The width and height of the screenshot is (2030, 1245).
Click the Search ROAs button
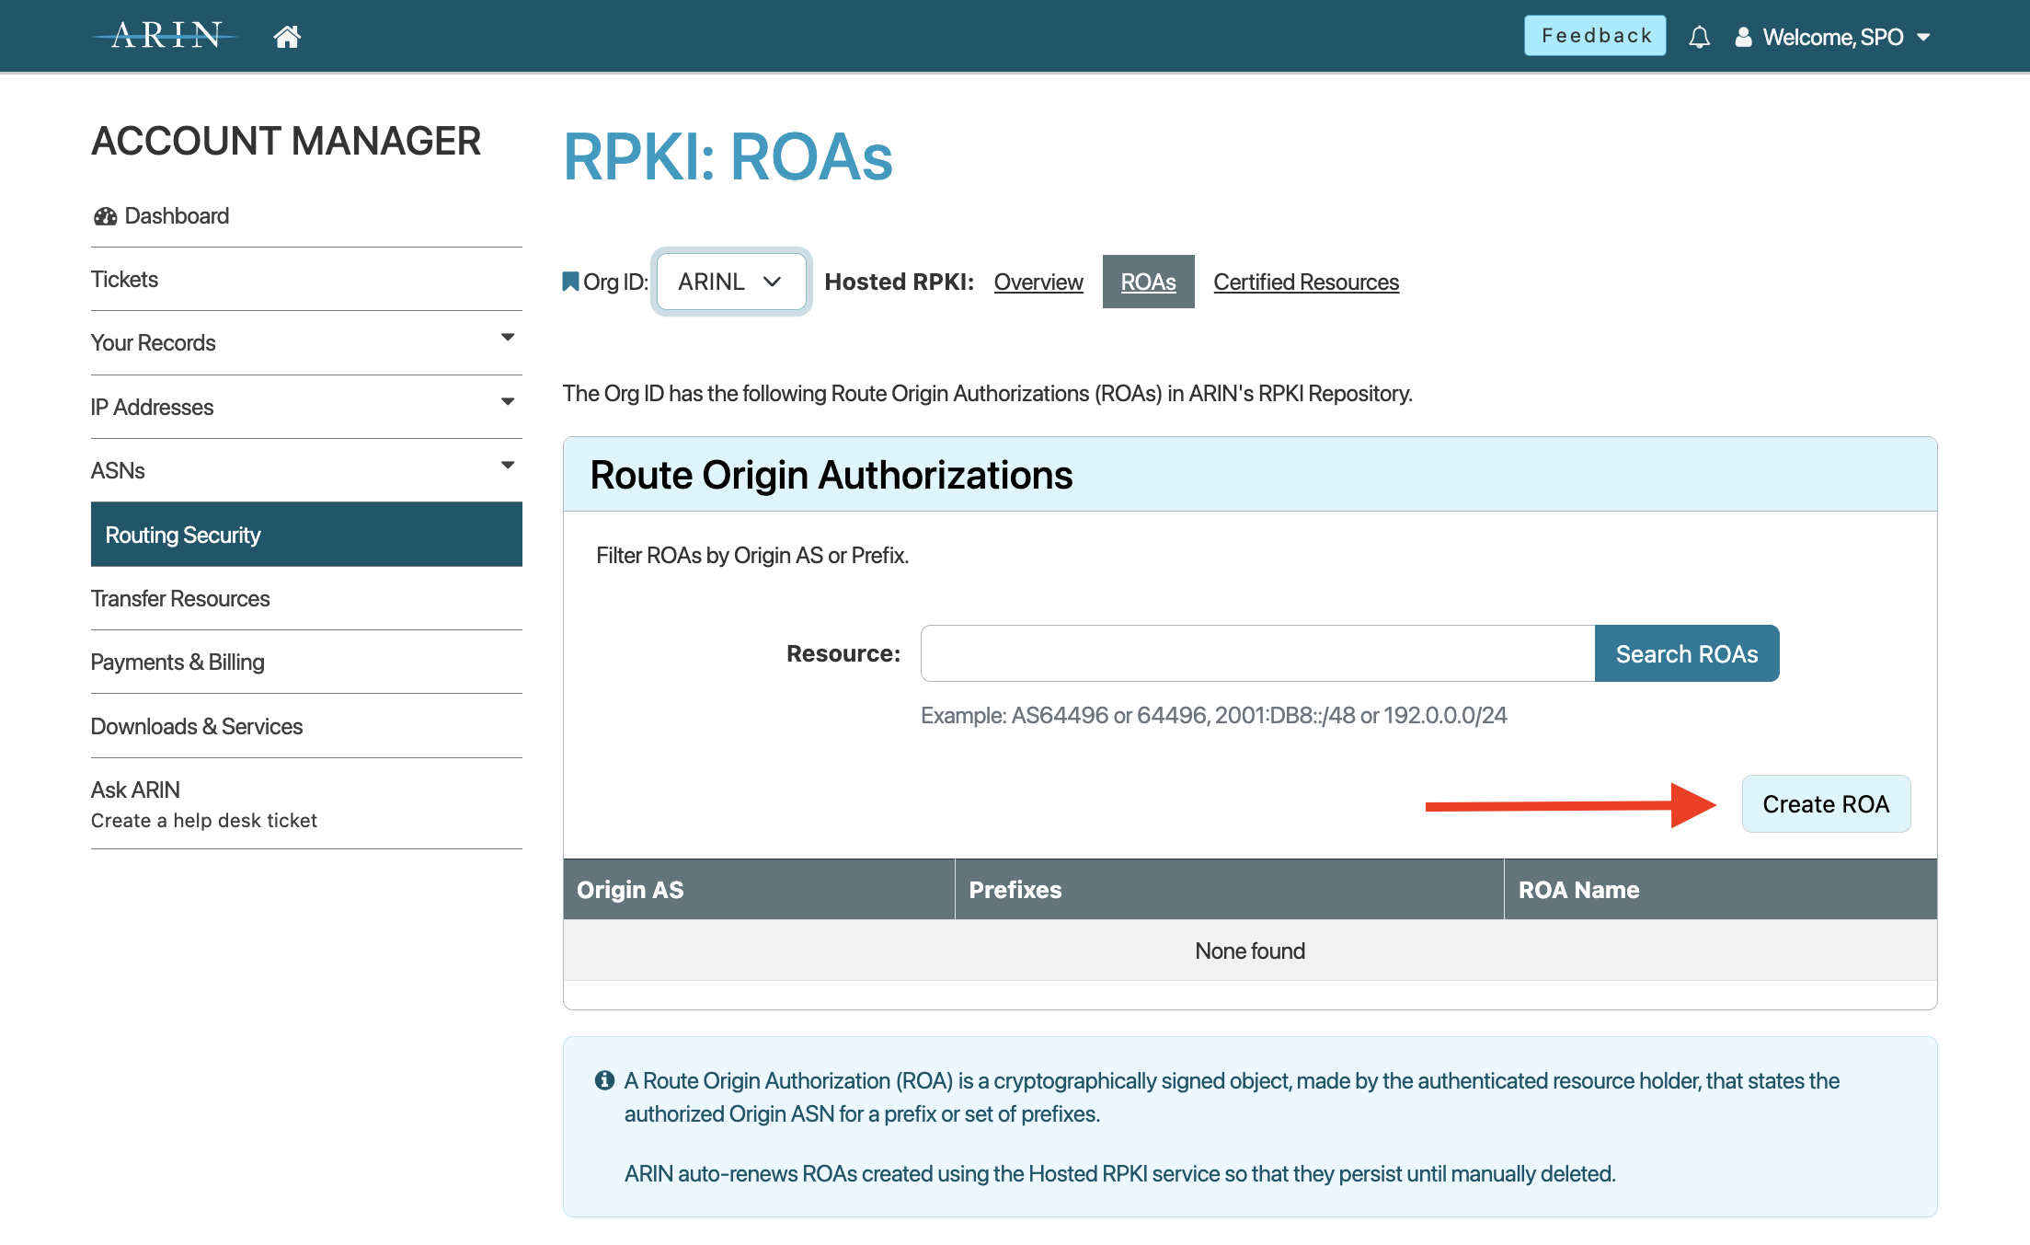pos(1687,653)
